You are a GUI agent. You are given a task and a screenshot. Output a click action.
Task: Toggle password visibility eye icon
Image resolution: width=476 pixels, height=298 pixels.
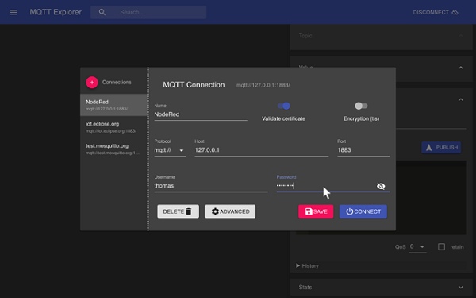coord(381,186)
